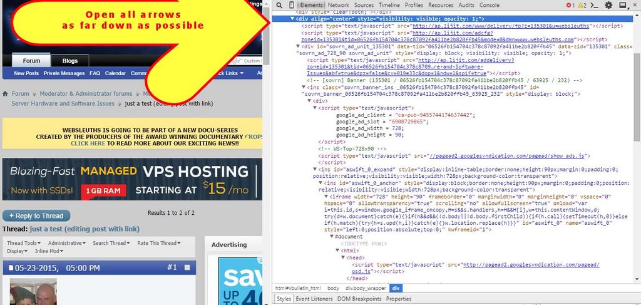The height and width of the screenshot is (305, 641).
Task: Click the Reply to Thread button
Action: 36,215
